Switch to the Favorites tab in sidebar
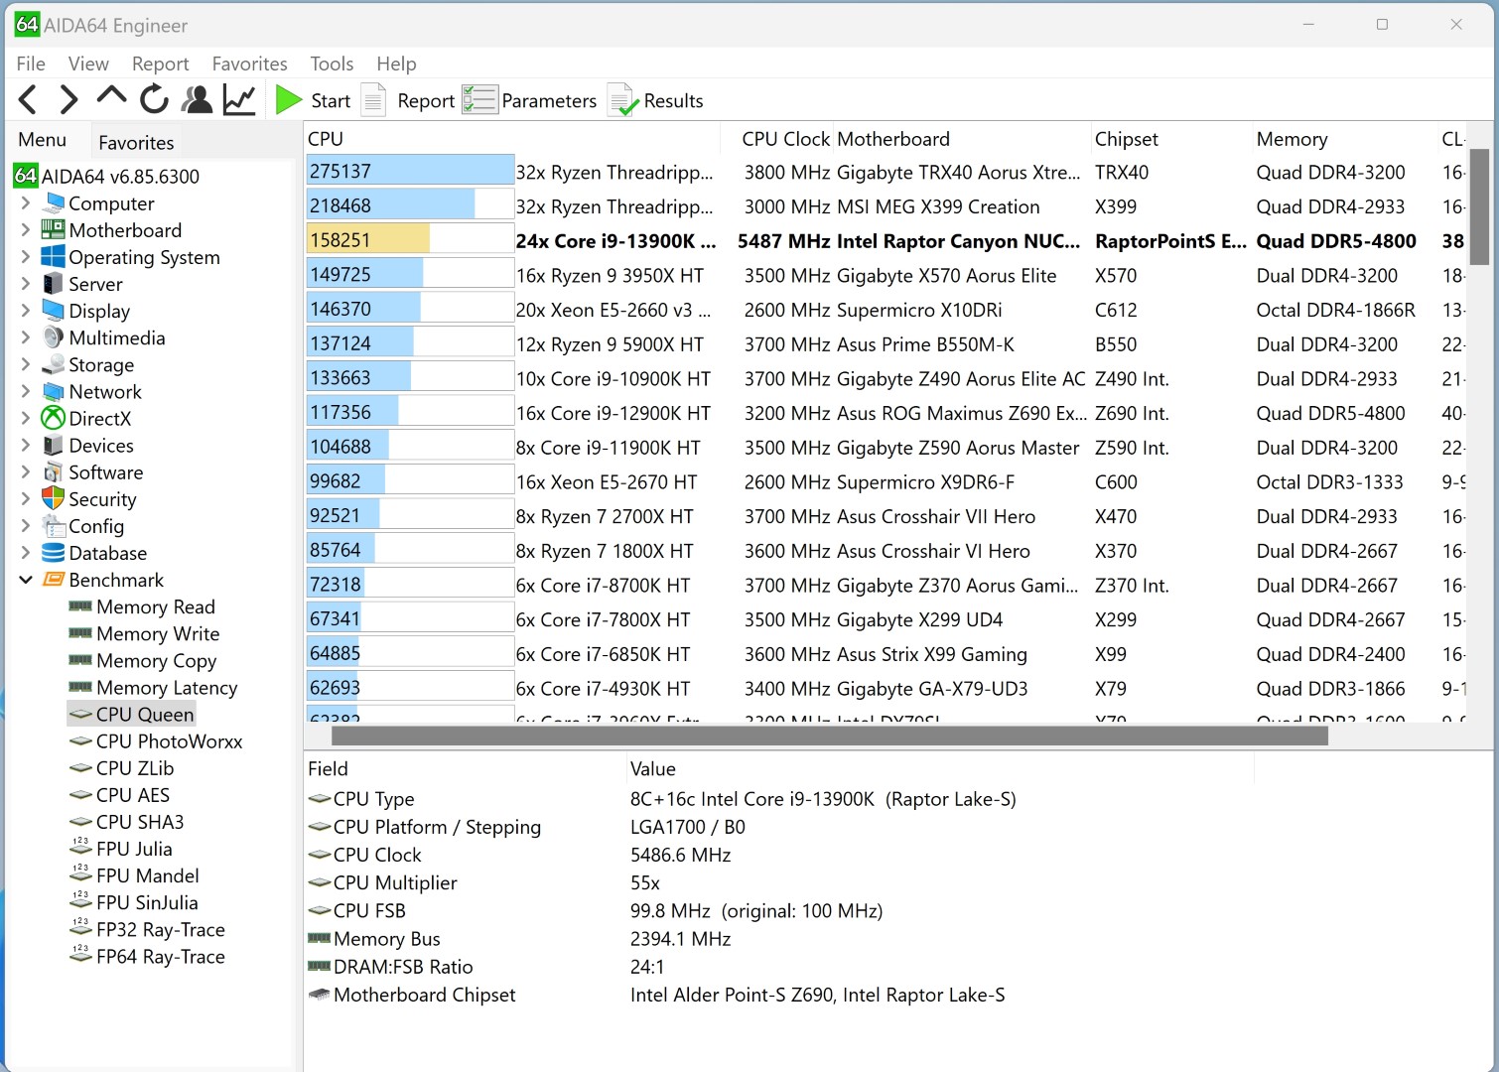1499x1072 pixels. point(136,142)
